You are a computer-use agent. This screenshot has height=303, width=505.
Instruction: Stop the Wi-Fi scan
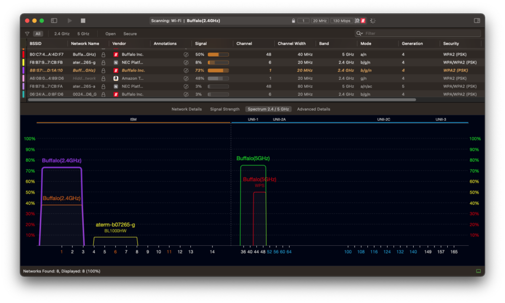coord(83,21)
